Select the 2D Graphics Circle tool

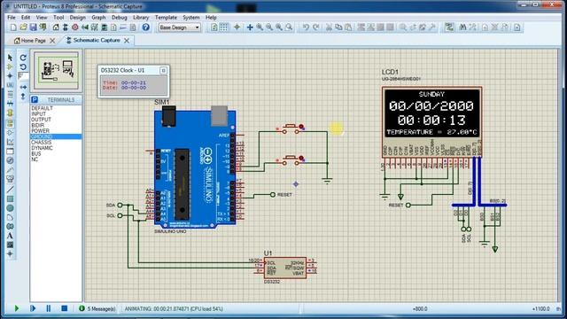(x=10, y=208)
